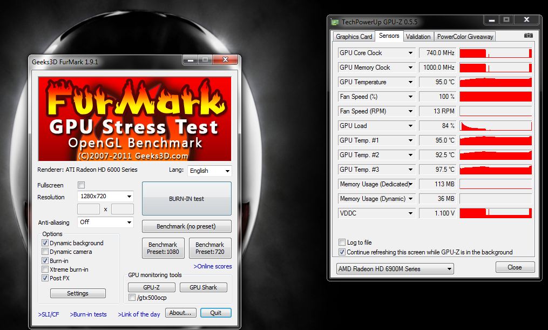The height and width of the screenshot is (330, 548).
Task: Open the Resolution 1280x720 dropdown
Action: [x=105, y=196]
